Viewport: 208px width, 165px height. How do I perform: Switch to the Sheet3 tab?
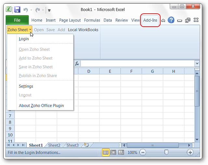pyautogui.click(x=72, y=145)
